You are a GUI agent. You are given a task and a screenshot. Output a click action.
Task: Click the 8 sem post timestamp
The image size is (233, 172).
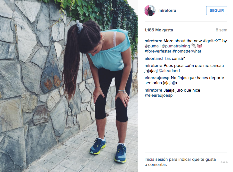click(221, 30)
